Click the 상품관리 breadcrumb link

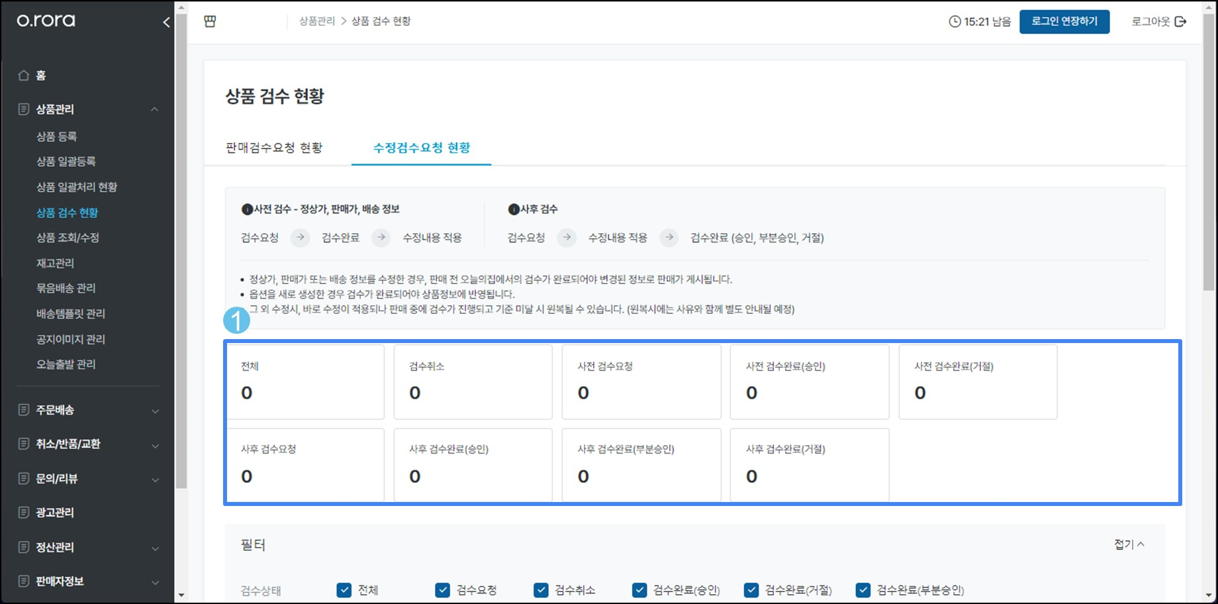point(317,21)
